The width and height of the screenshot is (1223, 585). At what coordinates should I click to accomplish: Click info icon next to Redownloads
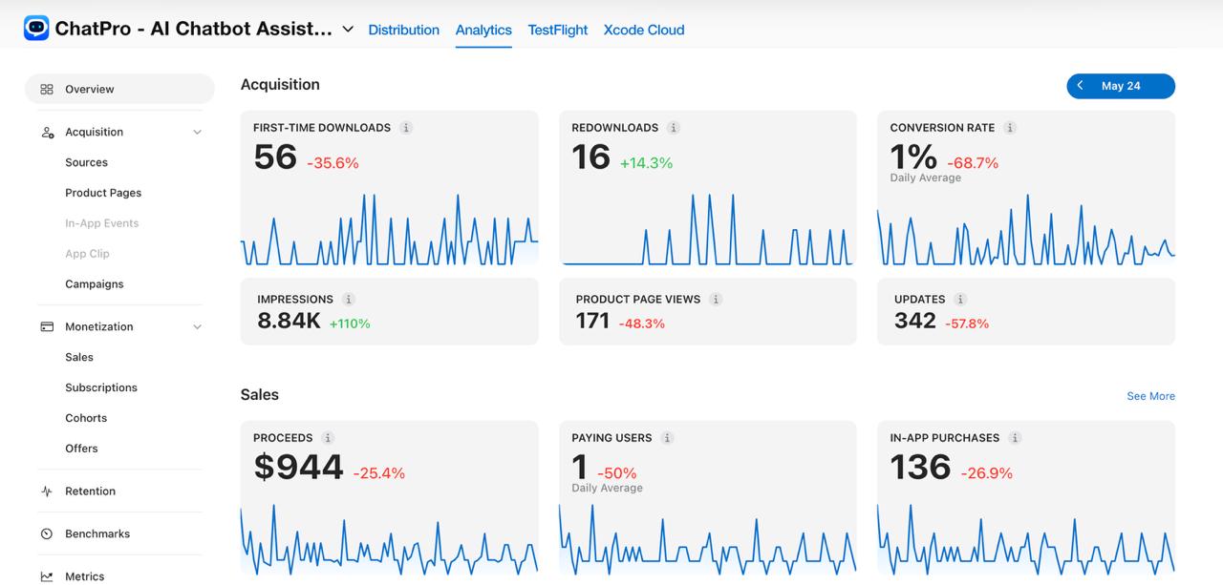[x=674, y=128]
